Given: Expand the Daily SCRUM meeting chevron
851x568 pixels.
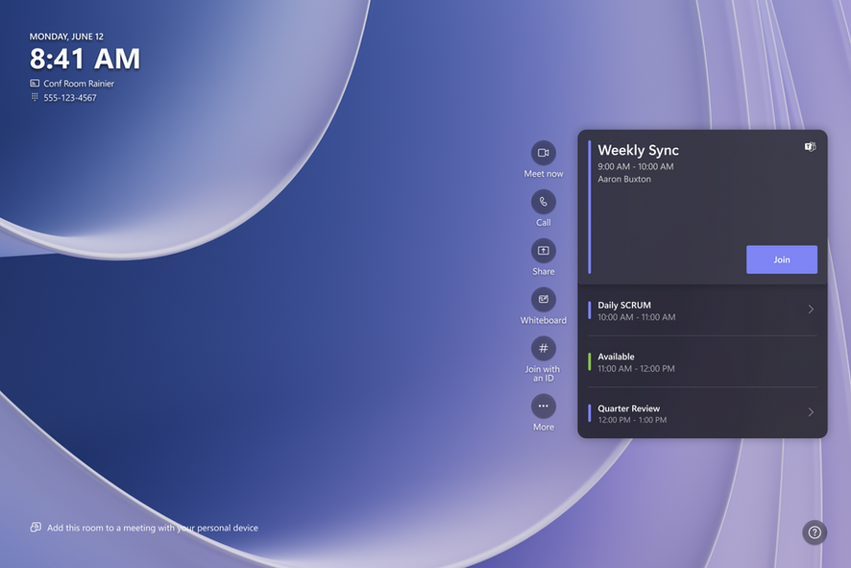Looking at the screenshot, I should tap(811, 309).
